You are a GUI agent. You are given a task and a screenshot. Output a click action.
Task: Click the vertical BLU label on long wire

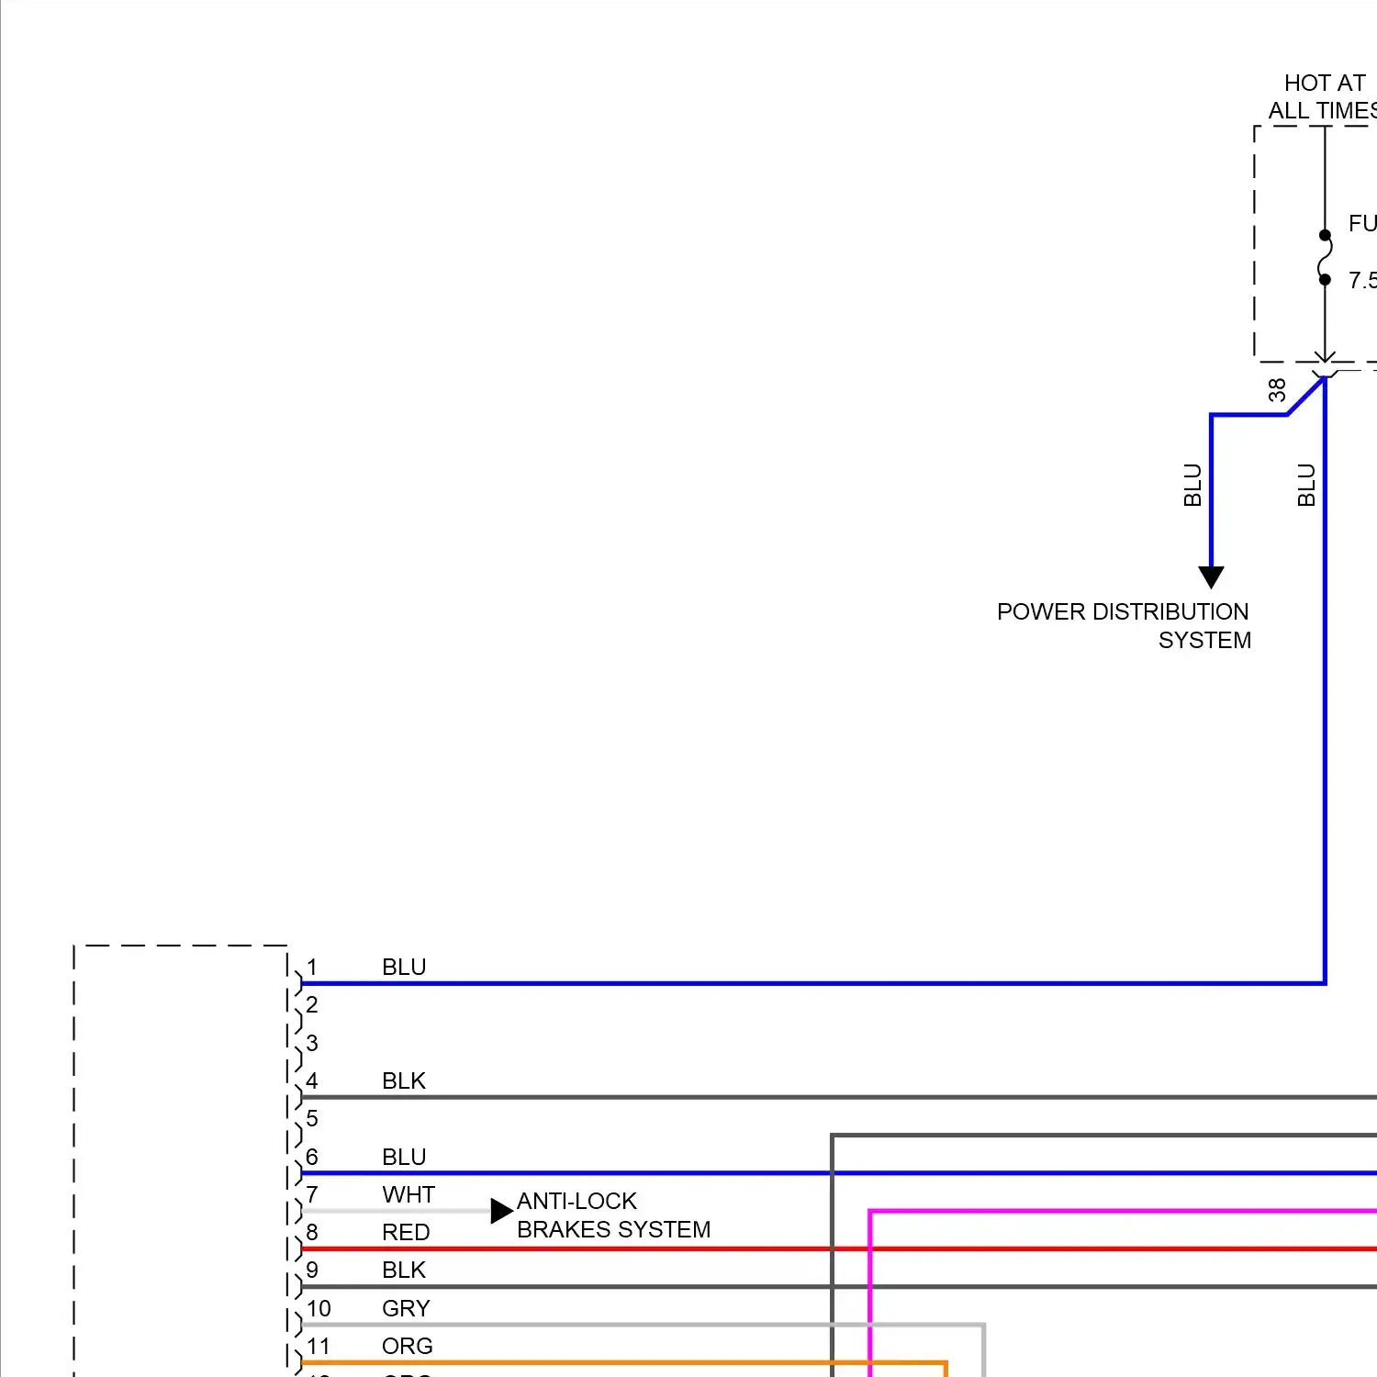(x=1306, y=485)
